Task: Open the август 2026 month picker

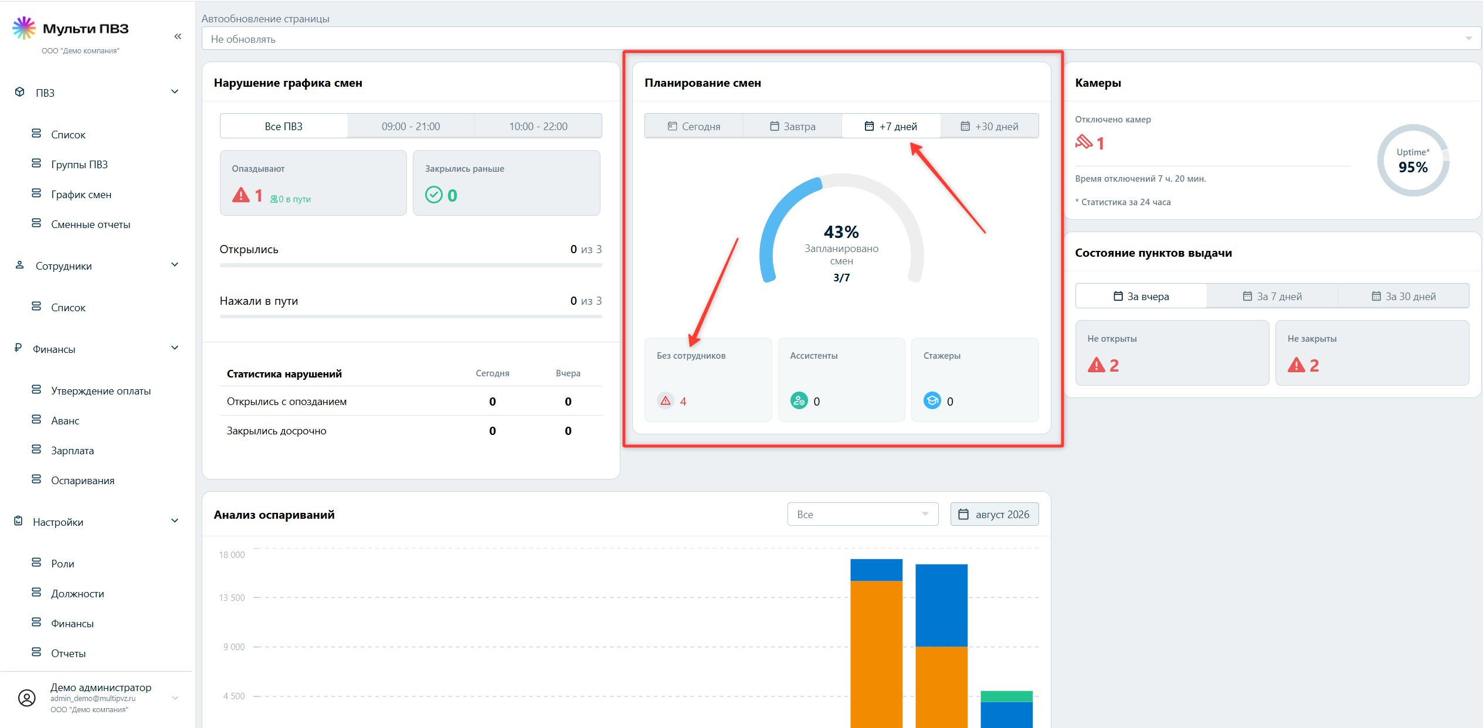Action: point(995,514)
